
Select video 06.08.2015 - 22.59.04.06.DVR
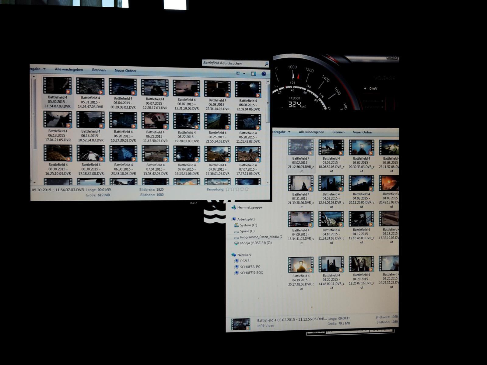[248, 96]
